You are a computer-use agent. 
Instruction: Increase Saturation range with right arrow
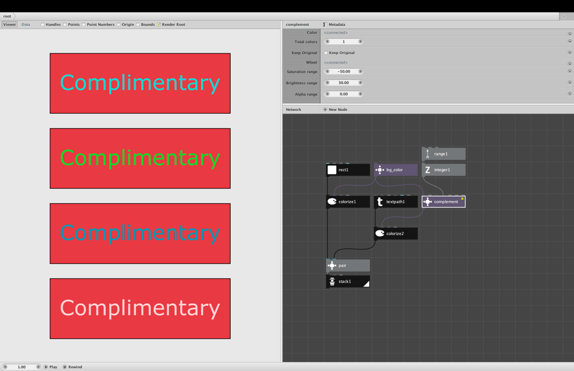(360, 71)
